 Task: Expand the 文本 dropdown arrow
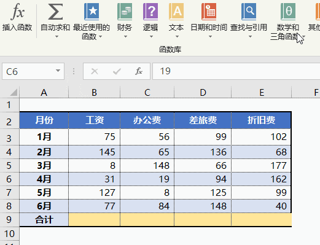point(177,37)
